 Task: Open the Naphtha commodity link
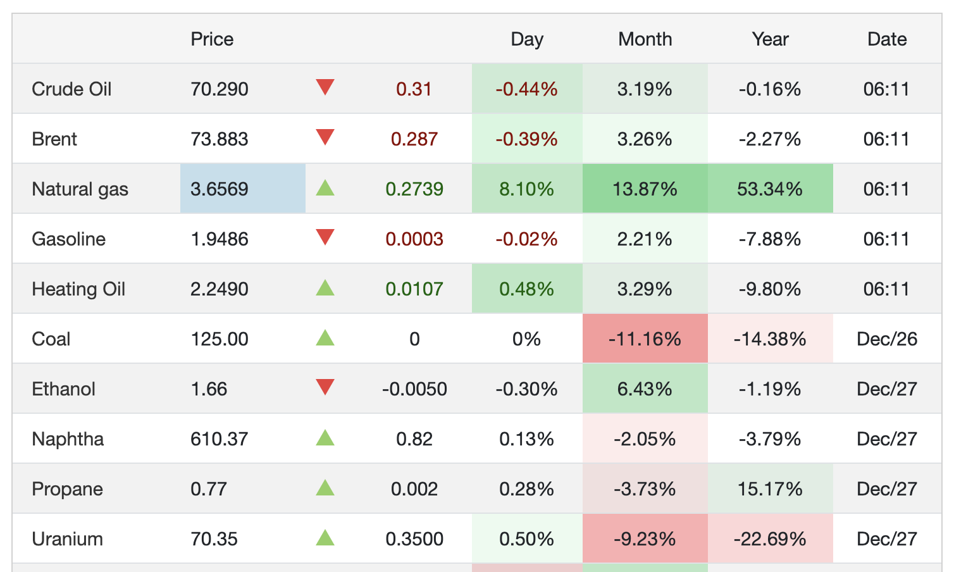(x=68, y=439)
